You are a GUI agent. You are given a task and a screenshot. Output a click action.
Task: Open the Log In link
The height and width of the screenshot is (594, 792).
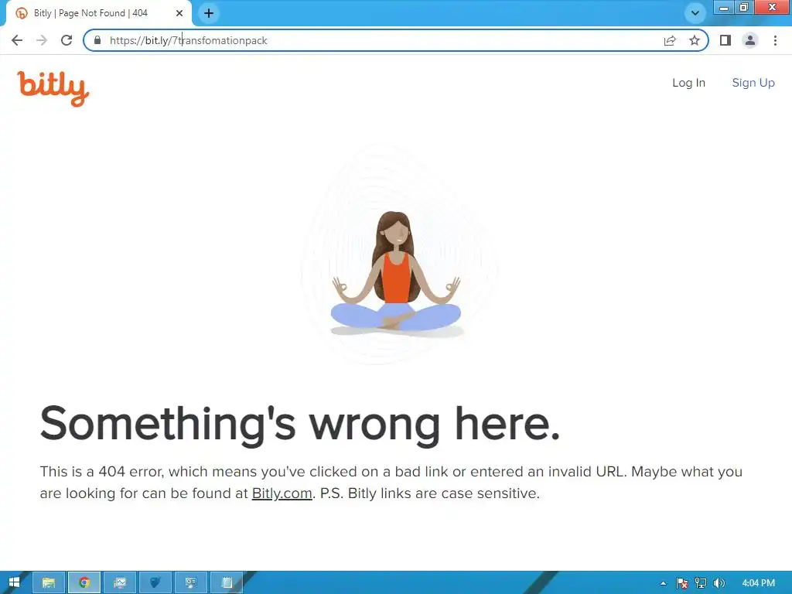[x=688, y=83]
